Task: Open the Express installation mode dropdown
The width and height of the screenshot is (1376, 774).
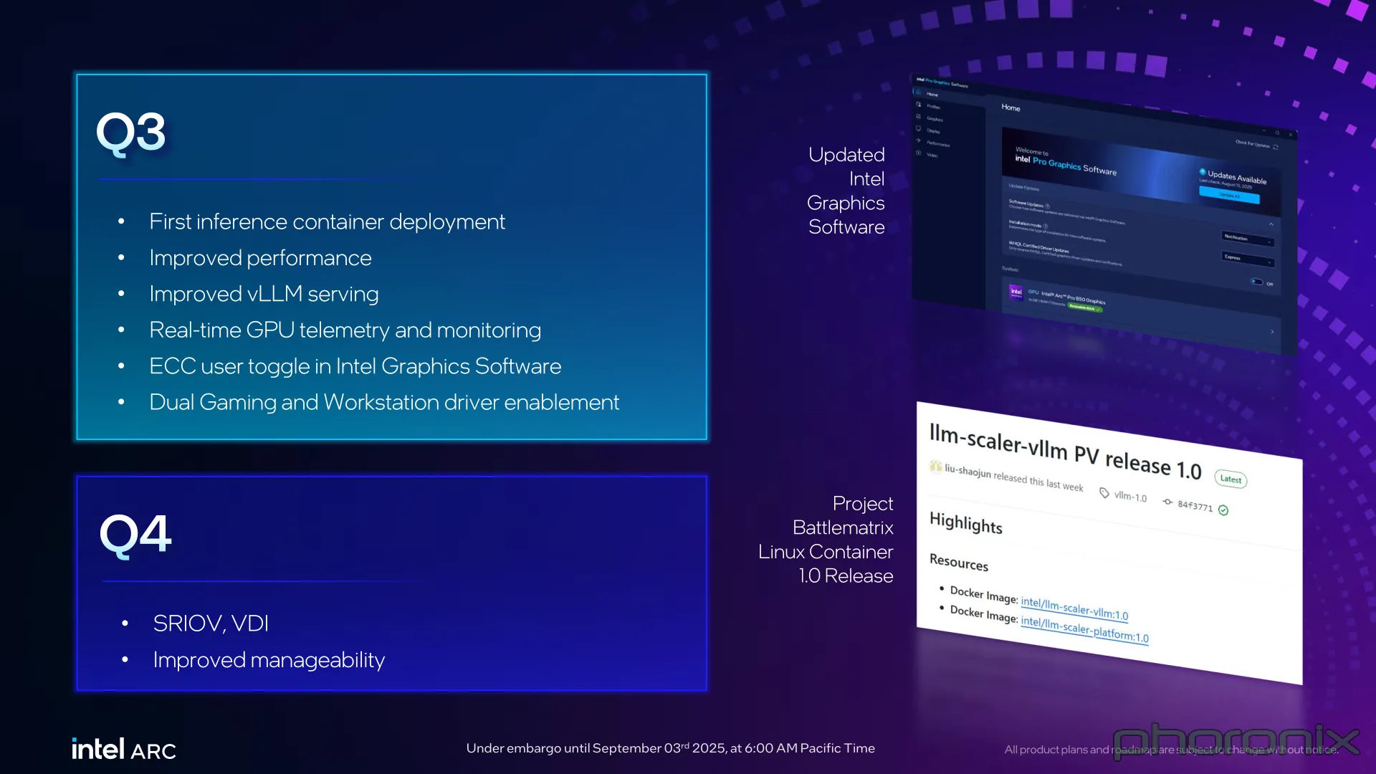Action: 1248,259
